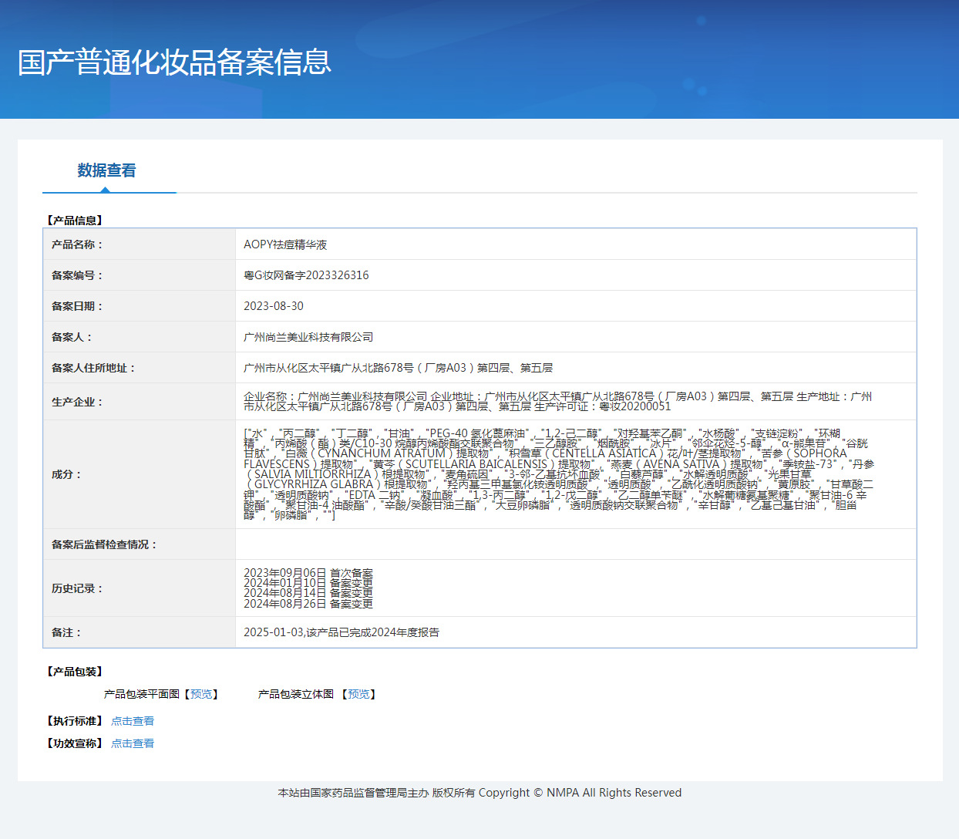Screen dimensions: 959x839
Task: Click the 【产品信息】 section heading
Action: [x=75, y=221]
